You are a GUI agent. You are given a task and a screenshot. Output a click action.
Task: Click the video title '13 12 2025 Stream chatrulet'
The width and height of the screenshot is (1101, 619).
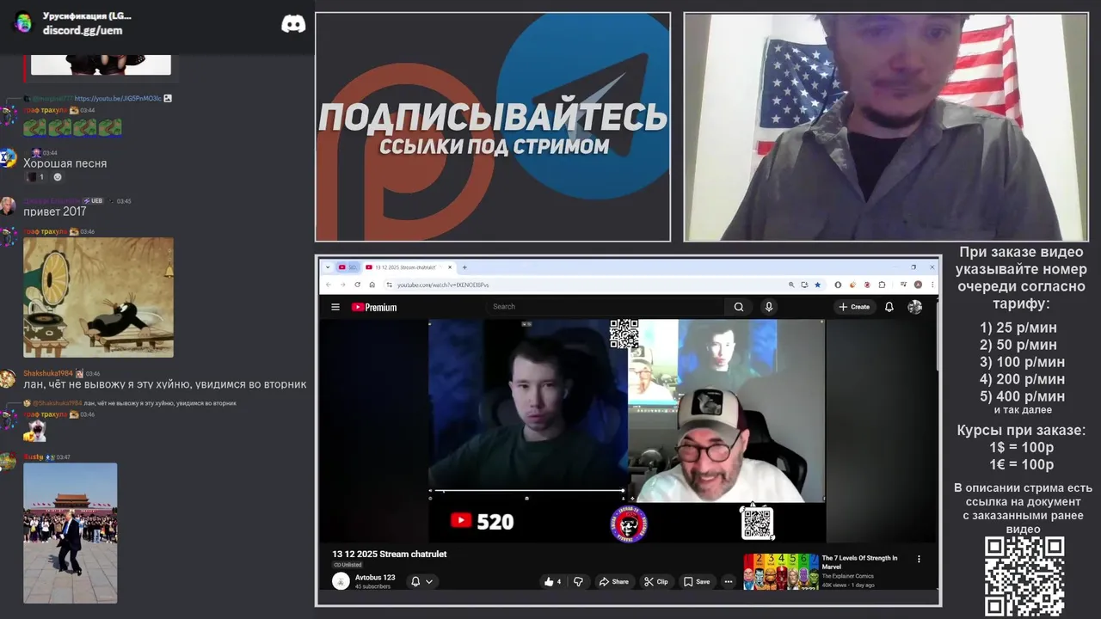[390, 555]
